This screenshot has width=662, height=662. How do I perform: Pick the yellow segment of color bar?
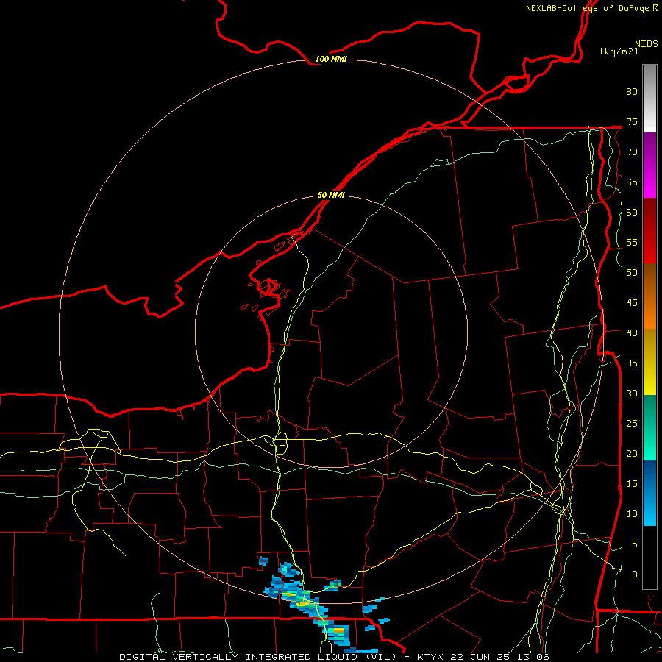pyautogui.click(x=649, y=362)
